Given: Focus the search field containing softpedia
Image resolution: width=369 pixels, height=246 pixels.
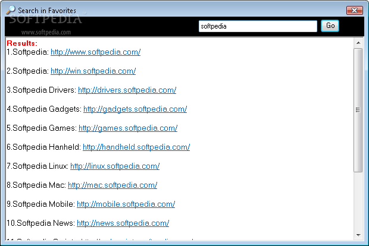Looking at the screenshot, I should [x=258, y=26].
